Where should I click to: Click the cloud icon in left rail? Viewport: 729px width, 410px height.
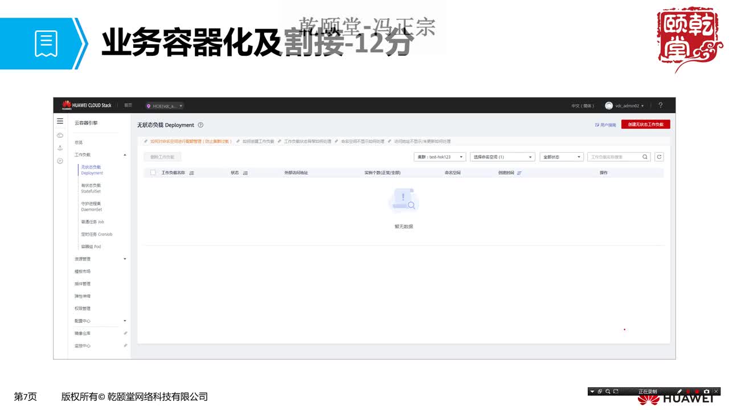point(60,135)
